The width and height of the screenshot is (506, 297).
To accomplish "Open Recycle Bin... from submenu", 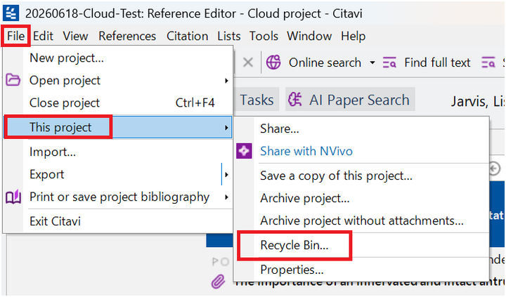I will [361, 246].
